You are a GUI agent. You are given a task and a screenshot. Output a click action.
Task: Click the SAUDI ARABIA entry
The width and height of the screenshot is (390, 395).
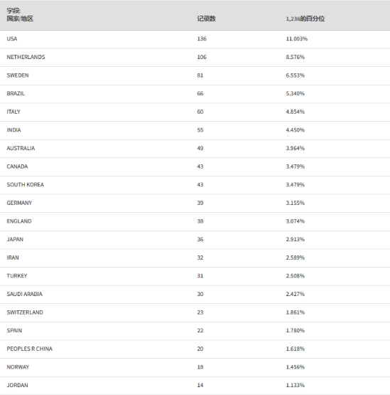pos(24,294)
